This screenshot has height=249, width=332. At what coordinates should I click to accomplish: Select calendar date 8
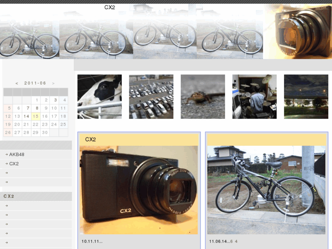(x=37, y=108)
